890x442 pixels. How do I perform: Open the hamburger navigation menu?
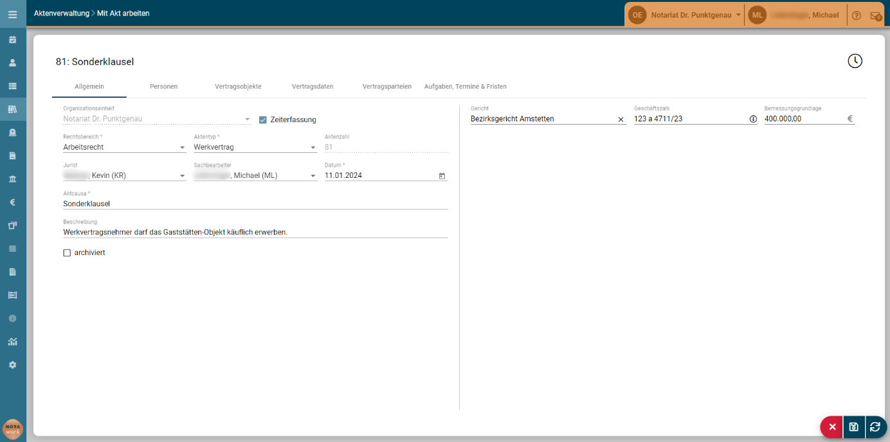(13, 13)
